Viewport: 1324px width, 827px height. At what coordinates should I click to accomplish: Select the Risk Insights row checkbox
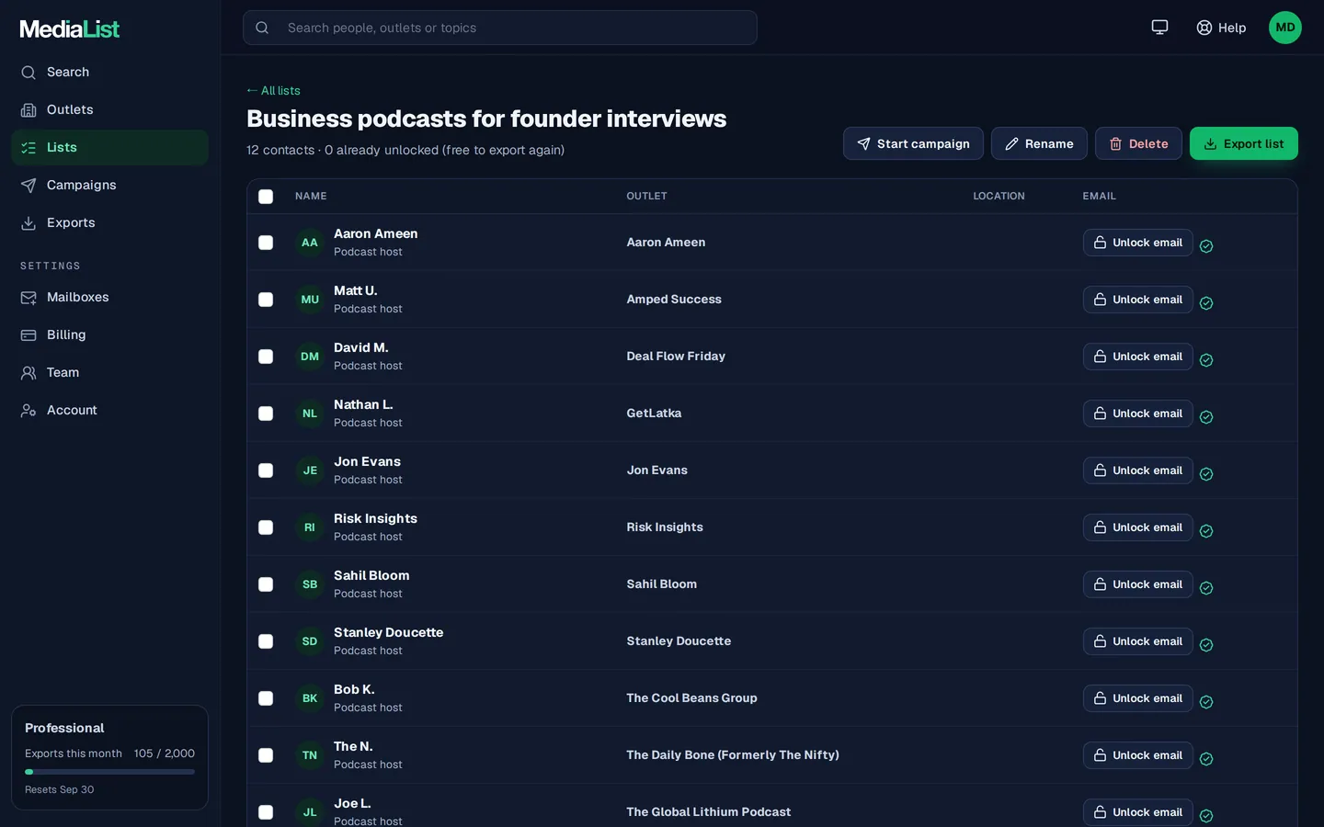point(266,527)
